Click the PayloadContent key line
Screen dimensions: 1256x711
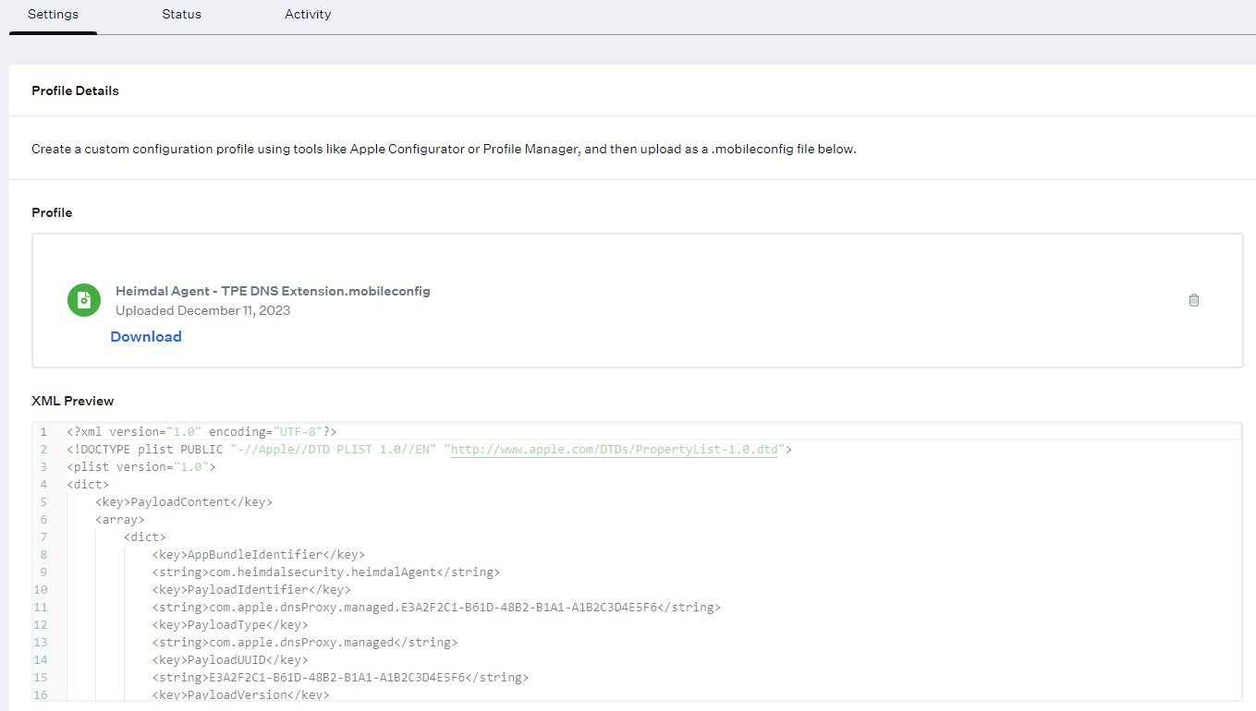[x=184, y=502]
